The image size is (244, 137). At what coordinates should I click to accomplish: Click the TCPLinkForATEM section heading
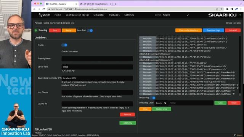coord(43,129)
